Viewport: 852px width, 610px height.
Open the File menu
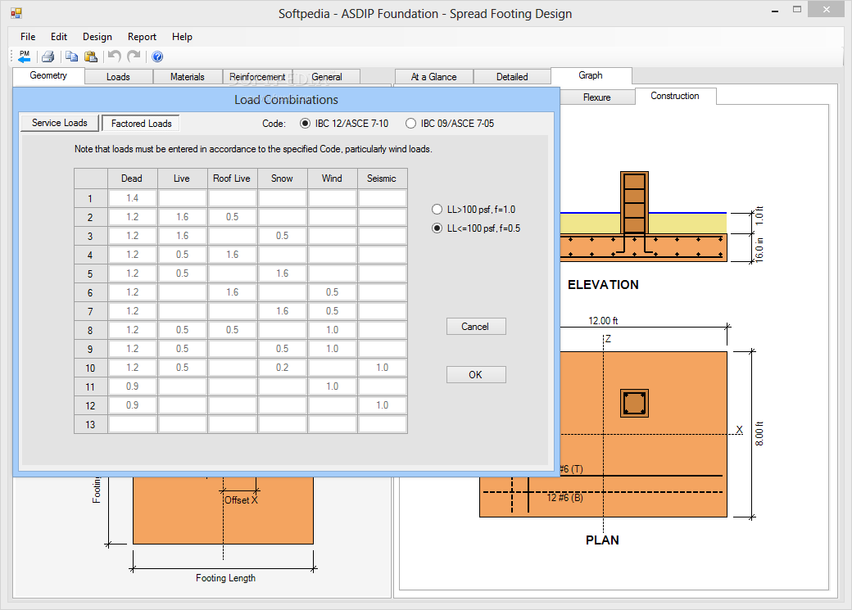28,36
